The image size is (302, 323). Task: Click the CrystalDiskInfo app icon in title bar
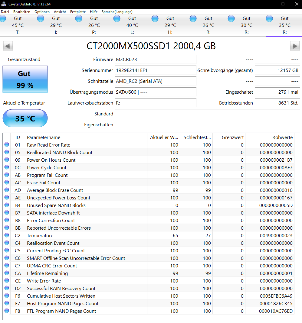(x=4, y=4)
